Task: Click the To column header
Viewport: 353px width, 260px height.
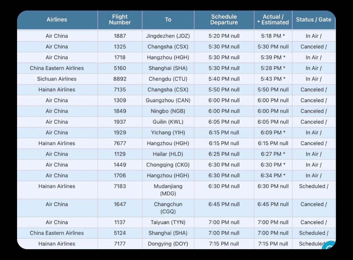Action: (168, 20)
